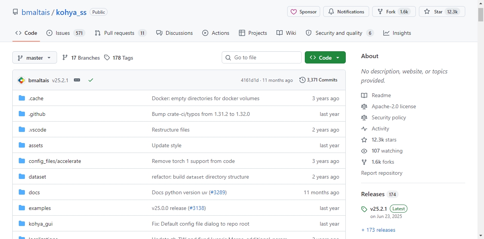View the 1.6k forks link
Image resolution: width=484 pixels, height=239 pixels.
coord(378,162)
